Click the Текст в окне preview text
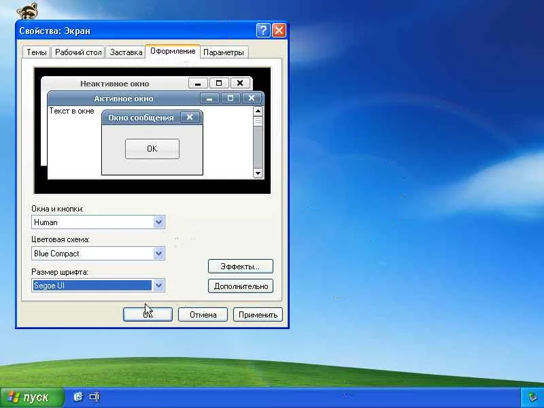Viewport: 544px width, 408px height. (72, 111)
